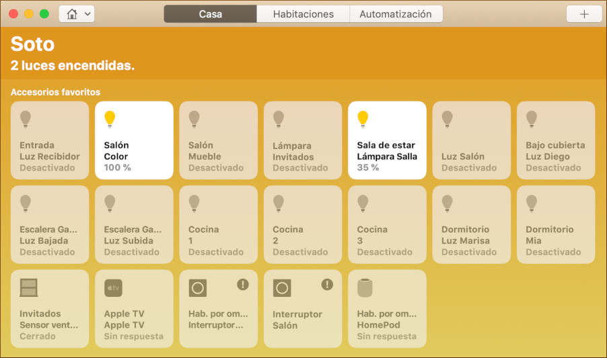607x358 pixels.
Task: Toggle Escalera Luz Subida tile
Action: point(134,224)
